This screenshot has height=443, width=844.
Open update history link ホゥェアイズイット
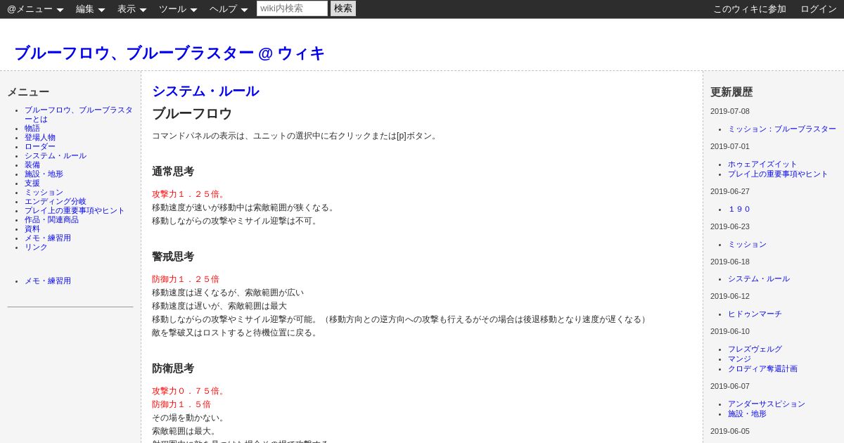762,165
